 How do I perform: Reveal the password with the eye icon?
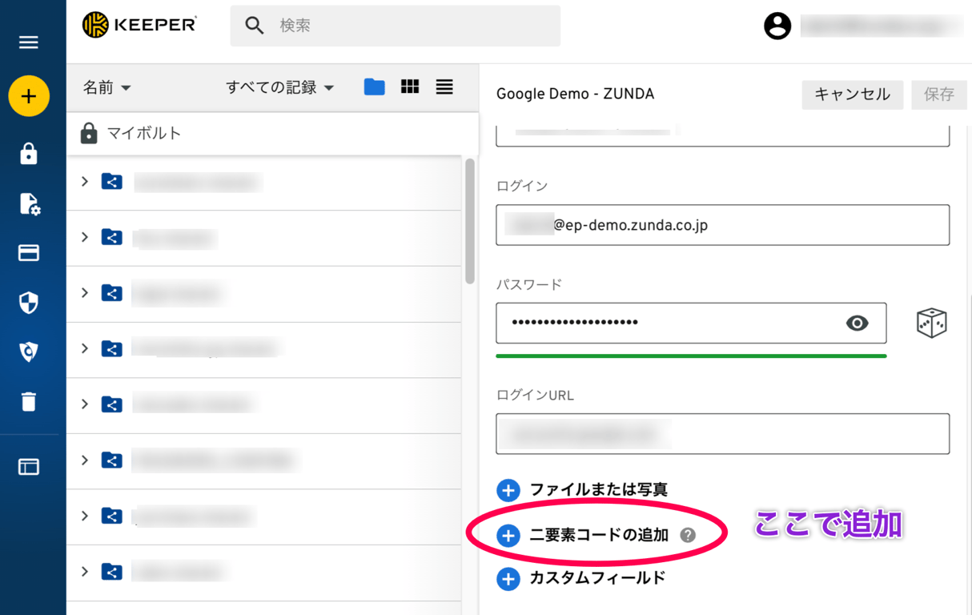(858, 323)
